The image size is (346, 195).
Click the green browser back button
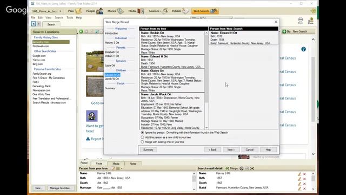81,31
